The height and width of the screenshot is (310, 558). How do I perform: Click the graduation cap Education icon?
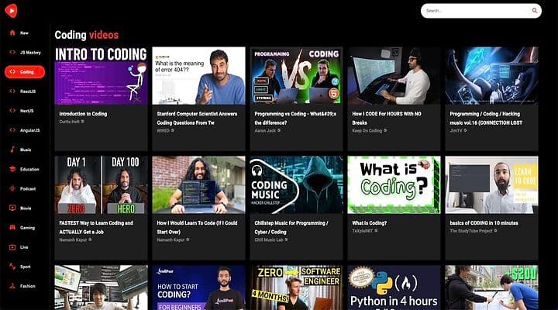coord(12,169)
